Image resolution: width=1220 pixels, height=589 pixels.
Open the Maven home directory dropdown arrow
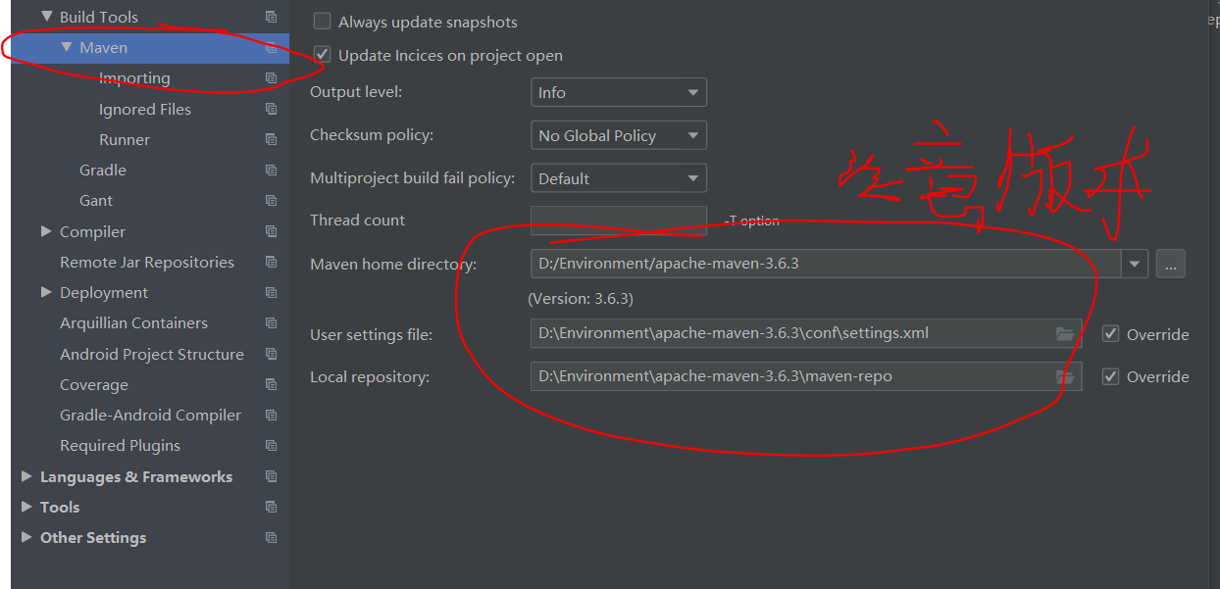[1135, 264]
